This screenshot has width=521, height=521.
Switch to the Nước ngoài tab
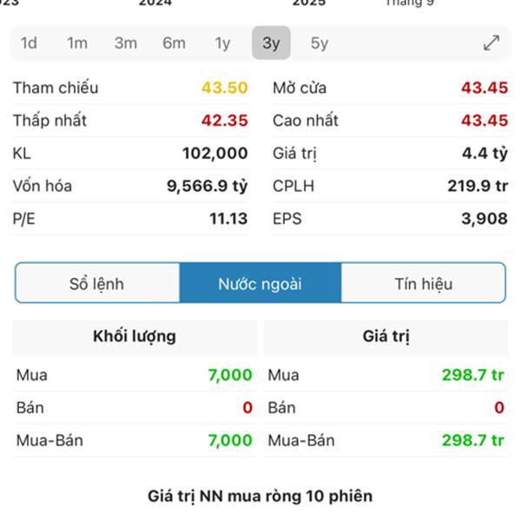coord(260,283)
